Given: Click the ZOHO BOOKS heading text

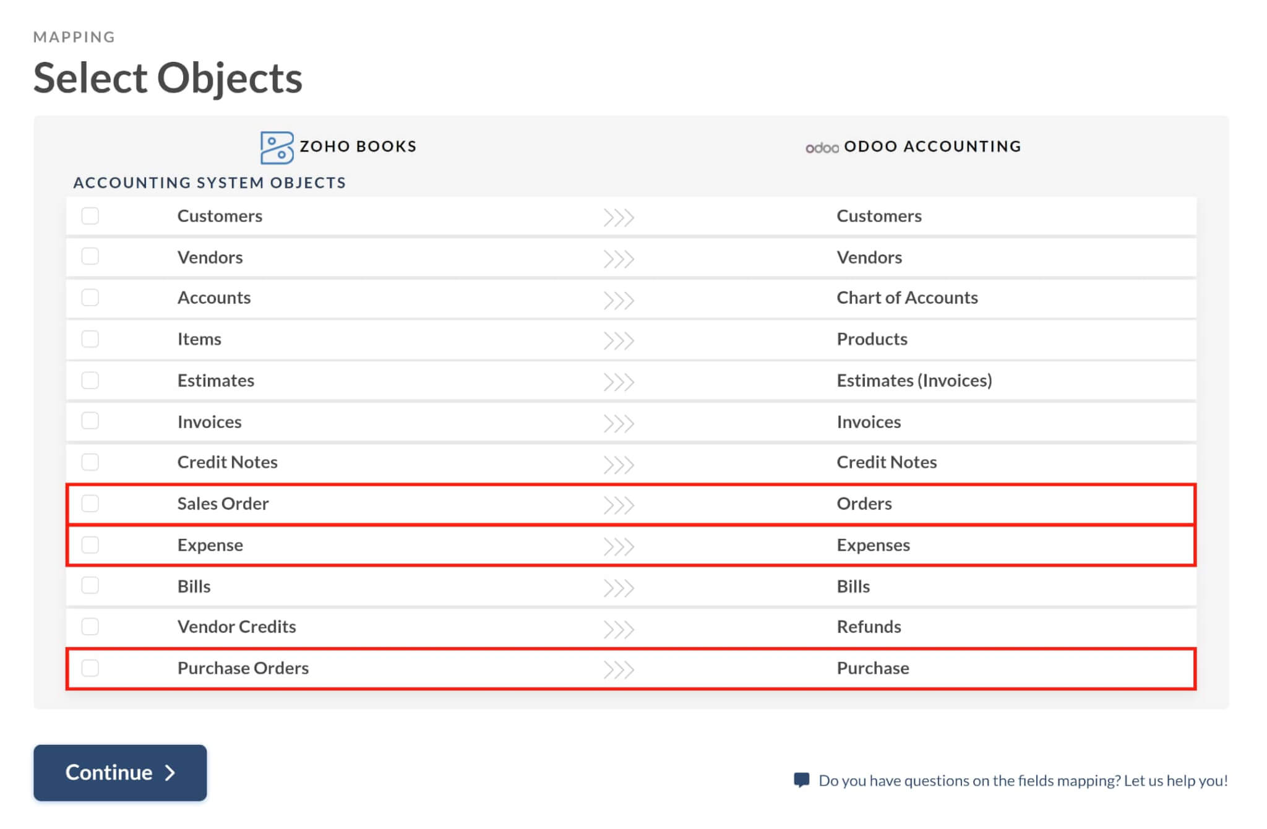Looking at the screenshot, I should click(x=358, y=147).
